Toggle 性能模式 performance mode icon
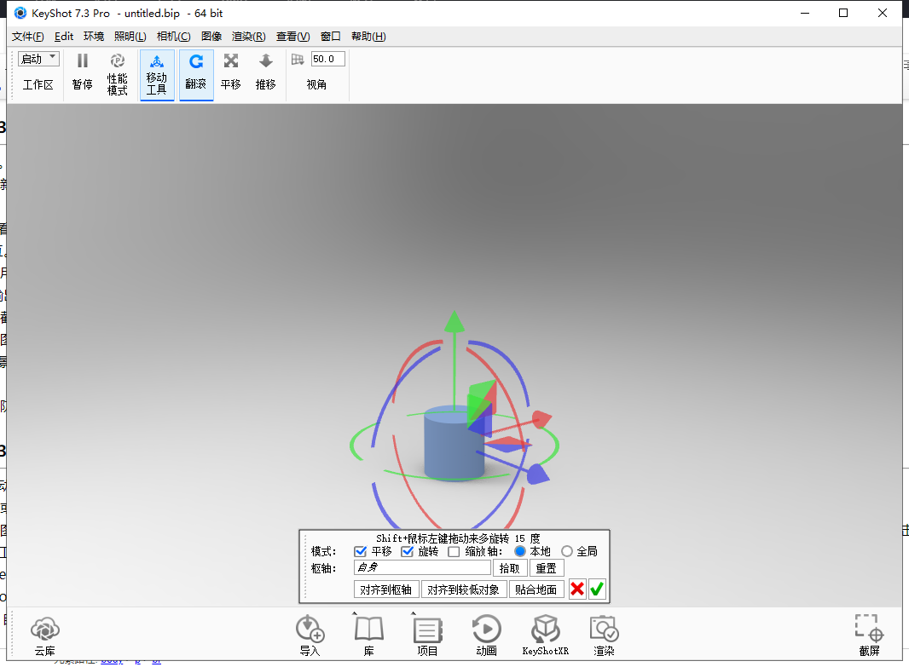909x667 pixels. click(117, 60)
